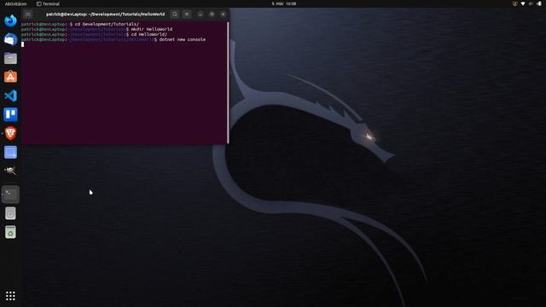This screenshot has height=307, width=546.
Task: Open the screenshot tool dock icon
Action: pyautogui.click(x=10, y=152)
